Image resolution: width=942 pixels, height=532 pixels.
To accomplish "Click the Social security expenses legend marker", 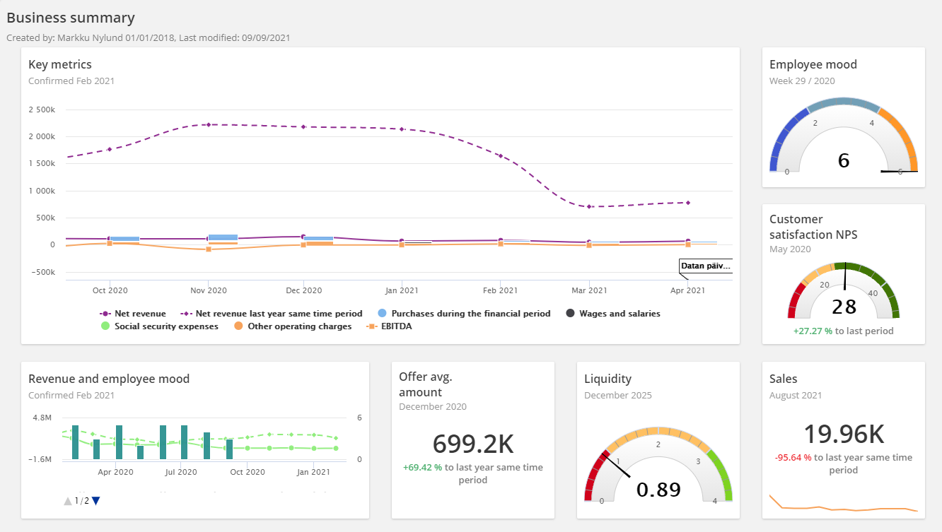I will 105,326.
